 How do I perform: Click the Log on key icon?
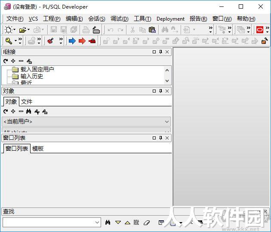(x=9, y=41)
